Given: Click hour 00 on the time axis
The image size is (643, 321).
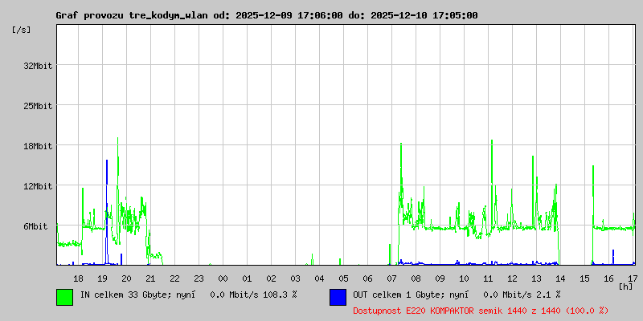Looking at the screenshot, I should coord(223,278).
